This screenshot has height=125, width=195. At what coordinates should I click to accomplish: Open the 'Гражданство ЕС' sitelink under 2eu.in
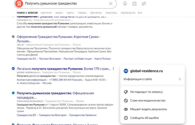[x=26, y=59]
